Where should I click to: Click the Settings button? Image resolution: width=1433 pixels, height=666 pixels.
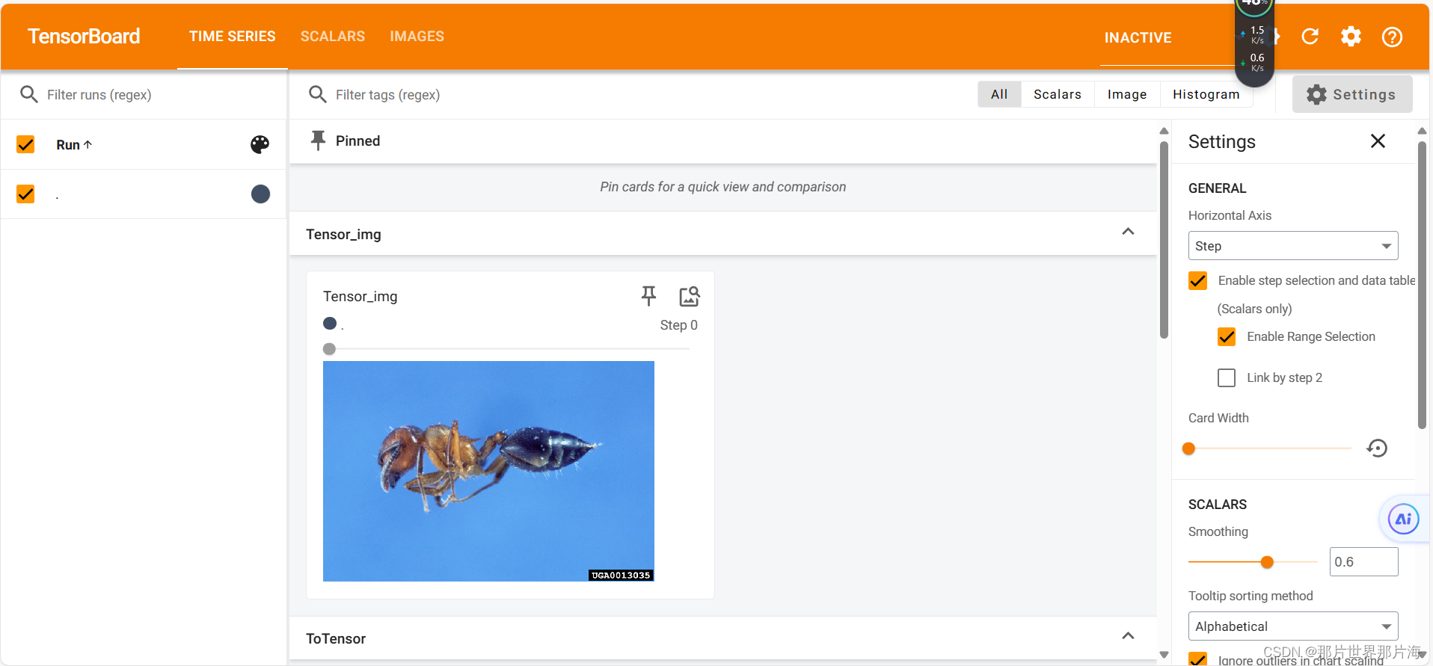(1352, 95)
